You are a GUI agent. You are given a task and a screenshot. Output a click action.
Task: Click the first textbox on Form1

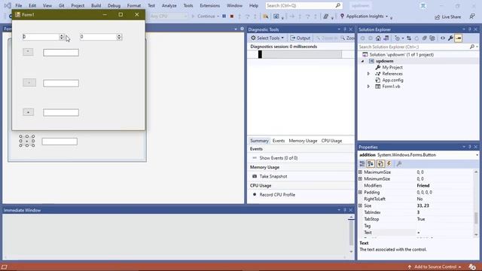tap(61, 53)
